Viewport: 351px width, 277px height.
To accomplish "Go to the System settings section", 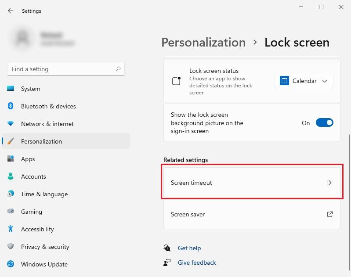I will [x=30, y=89].
